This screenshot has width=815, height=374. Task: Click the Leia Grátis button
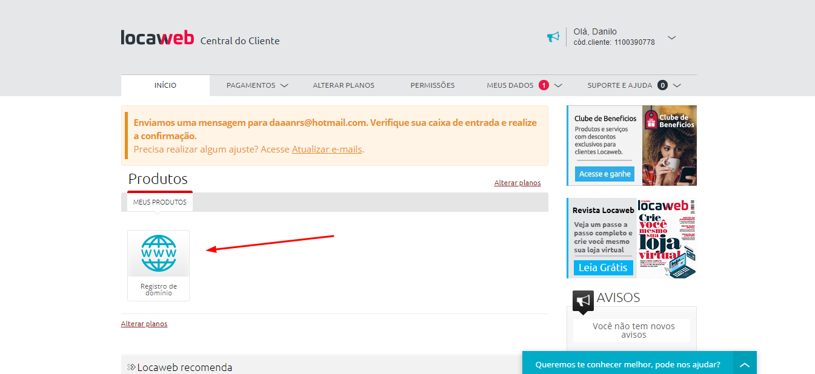603,267
